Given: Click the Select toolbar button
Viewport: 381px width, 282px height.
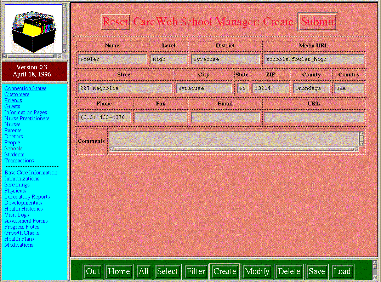Looking at the screenshot, I should click(167, 271).
